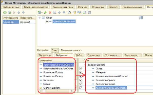This screenshot has height=95, width=153.
Task: Click the Основной representation cell
Action: pos(27,22)
